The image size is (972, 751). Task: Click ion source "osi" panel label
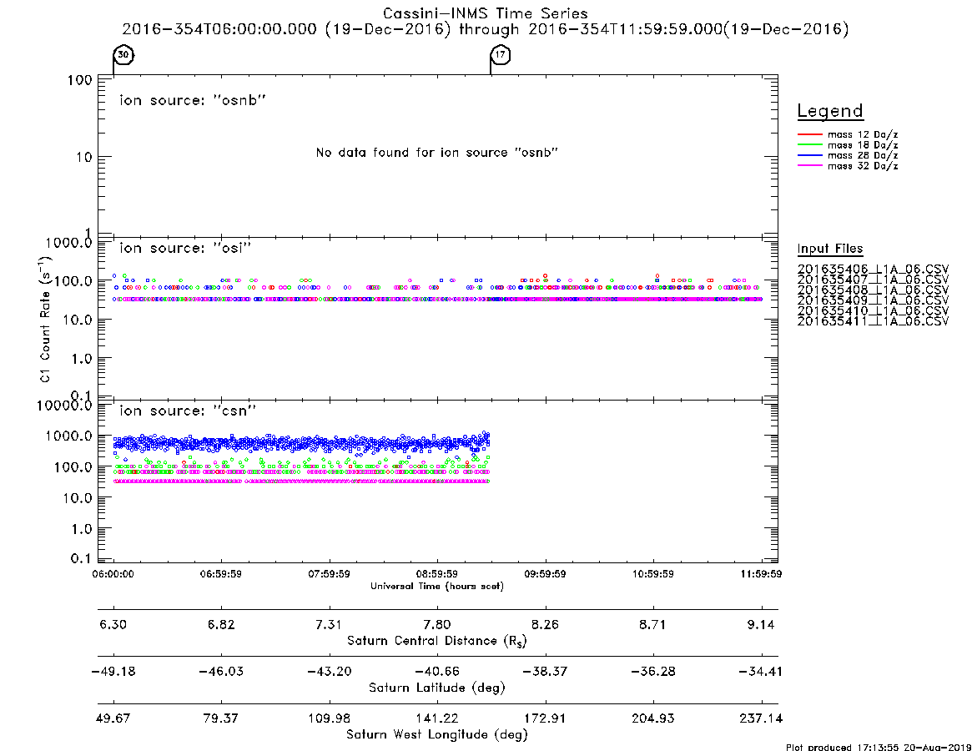coord(185,248)
